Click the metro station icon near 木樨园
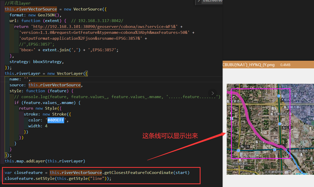314x187 pixels. click(279, 96)
